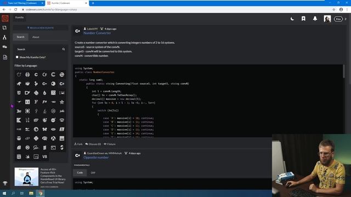351x197 pixels.
Task: Filter kumite by Agda chicken icon
Action: [19, 74]
